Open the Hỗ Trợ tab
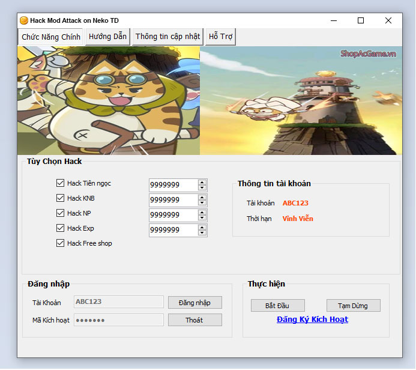The image size is (416, 370). (220, 37)
